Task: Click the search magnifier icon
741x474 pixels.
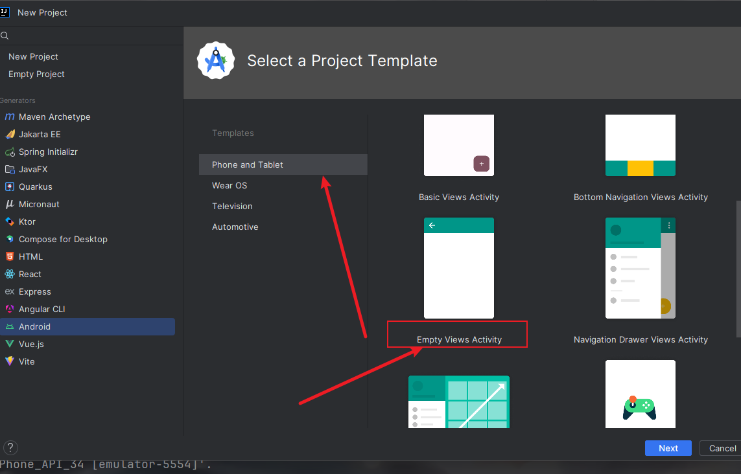Action: point(5,36)
